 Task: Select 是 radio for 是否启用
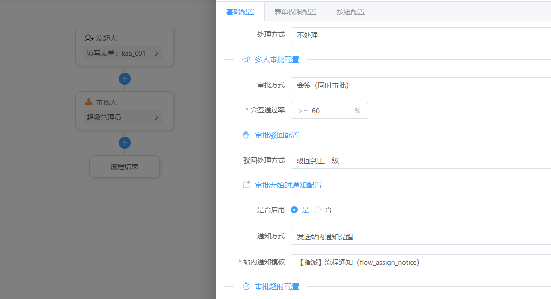(x=294, y=210)
